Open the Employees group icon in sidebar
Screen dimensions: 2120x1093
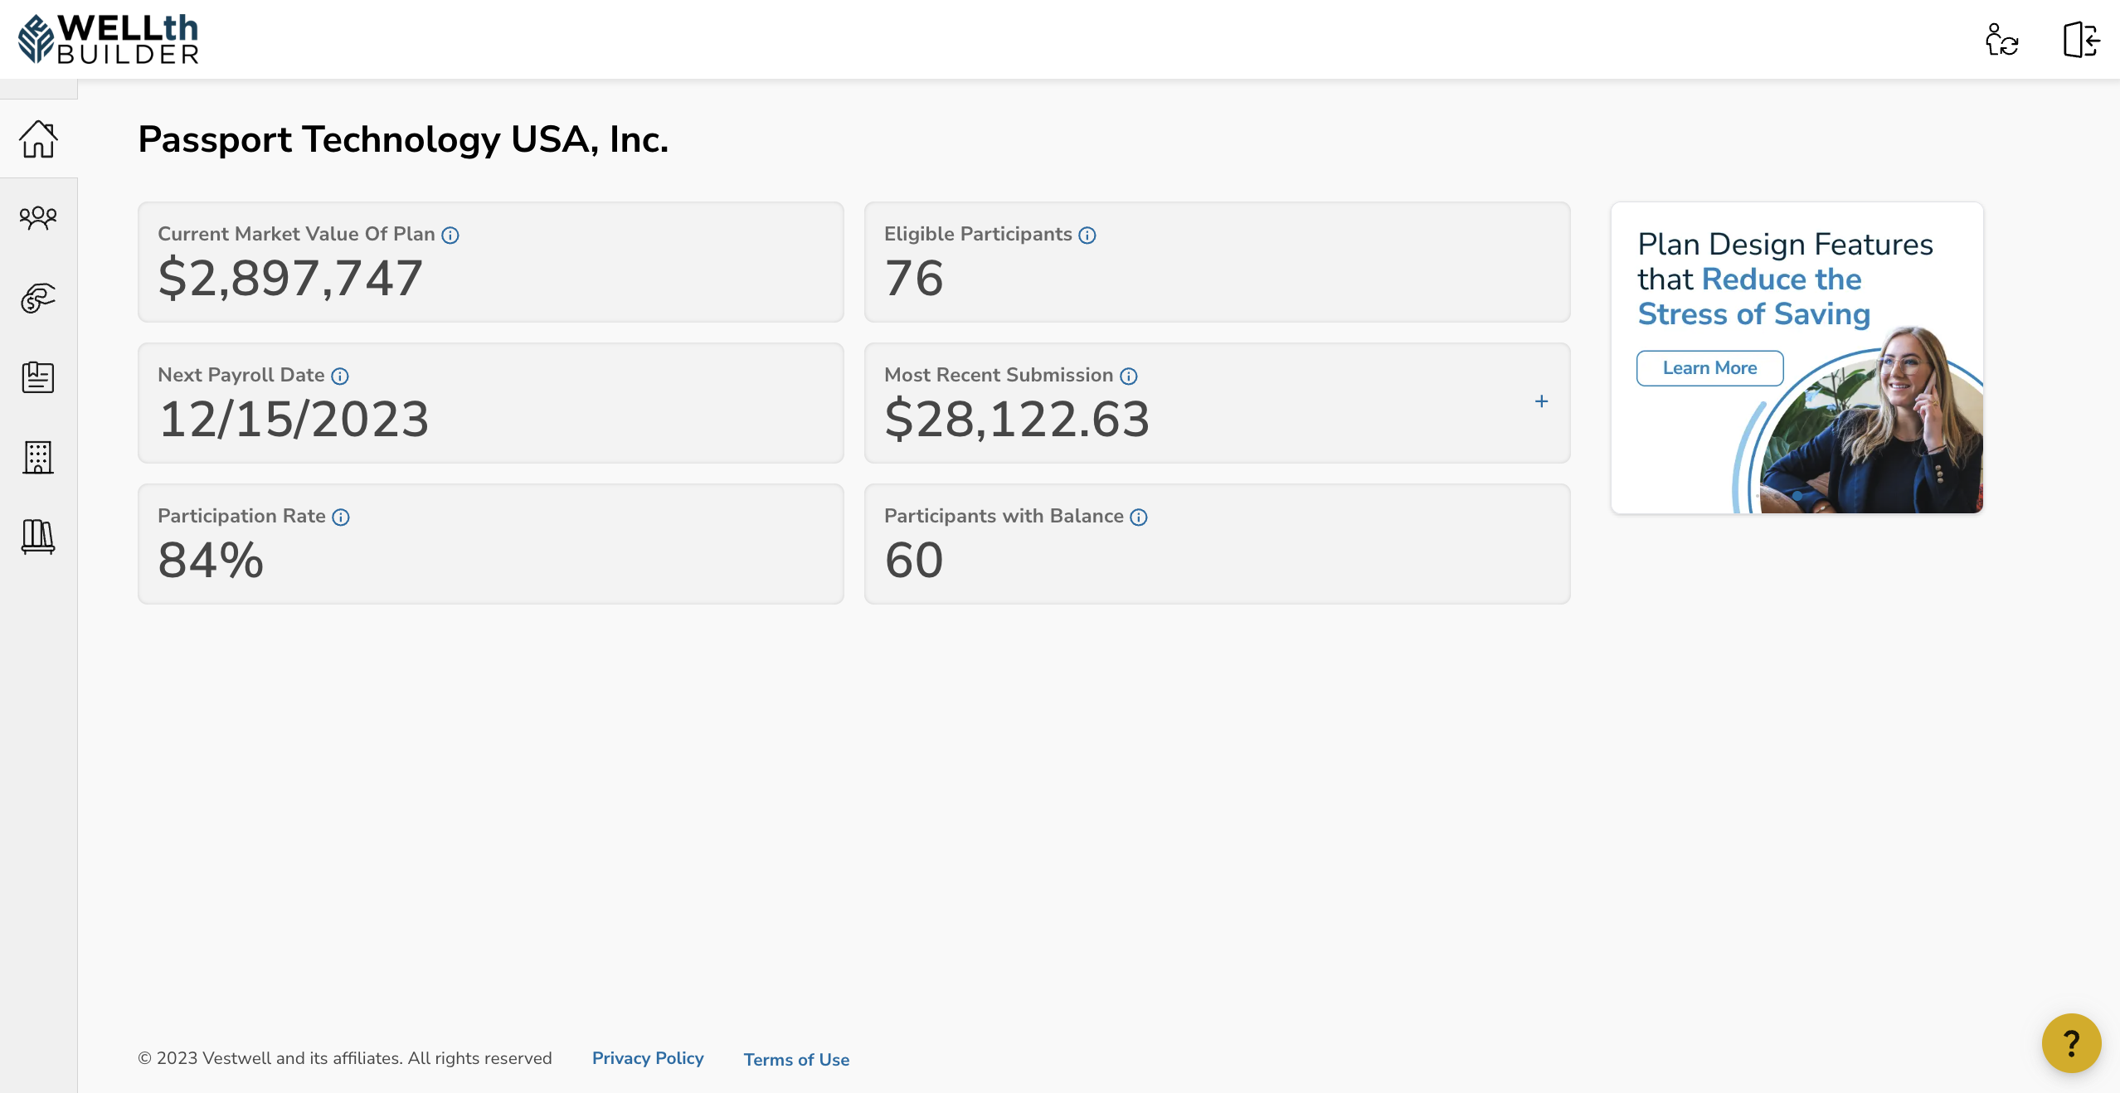[x=38, y=218]
